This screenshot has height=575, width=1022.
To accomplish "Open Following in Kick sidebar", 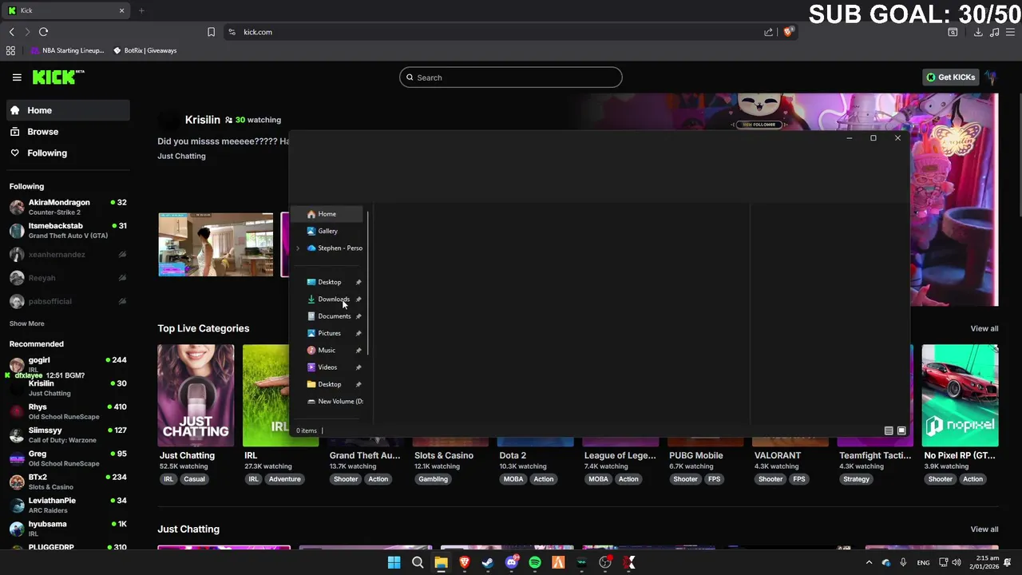I will click(68, 153).
